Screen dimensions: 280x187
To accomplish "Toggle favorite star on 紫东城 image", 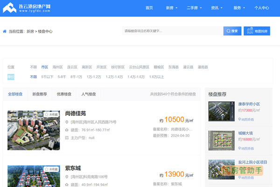I will click(47, 169).
